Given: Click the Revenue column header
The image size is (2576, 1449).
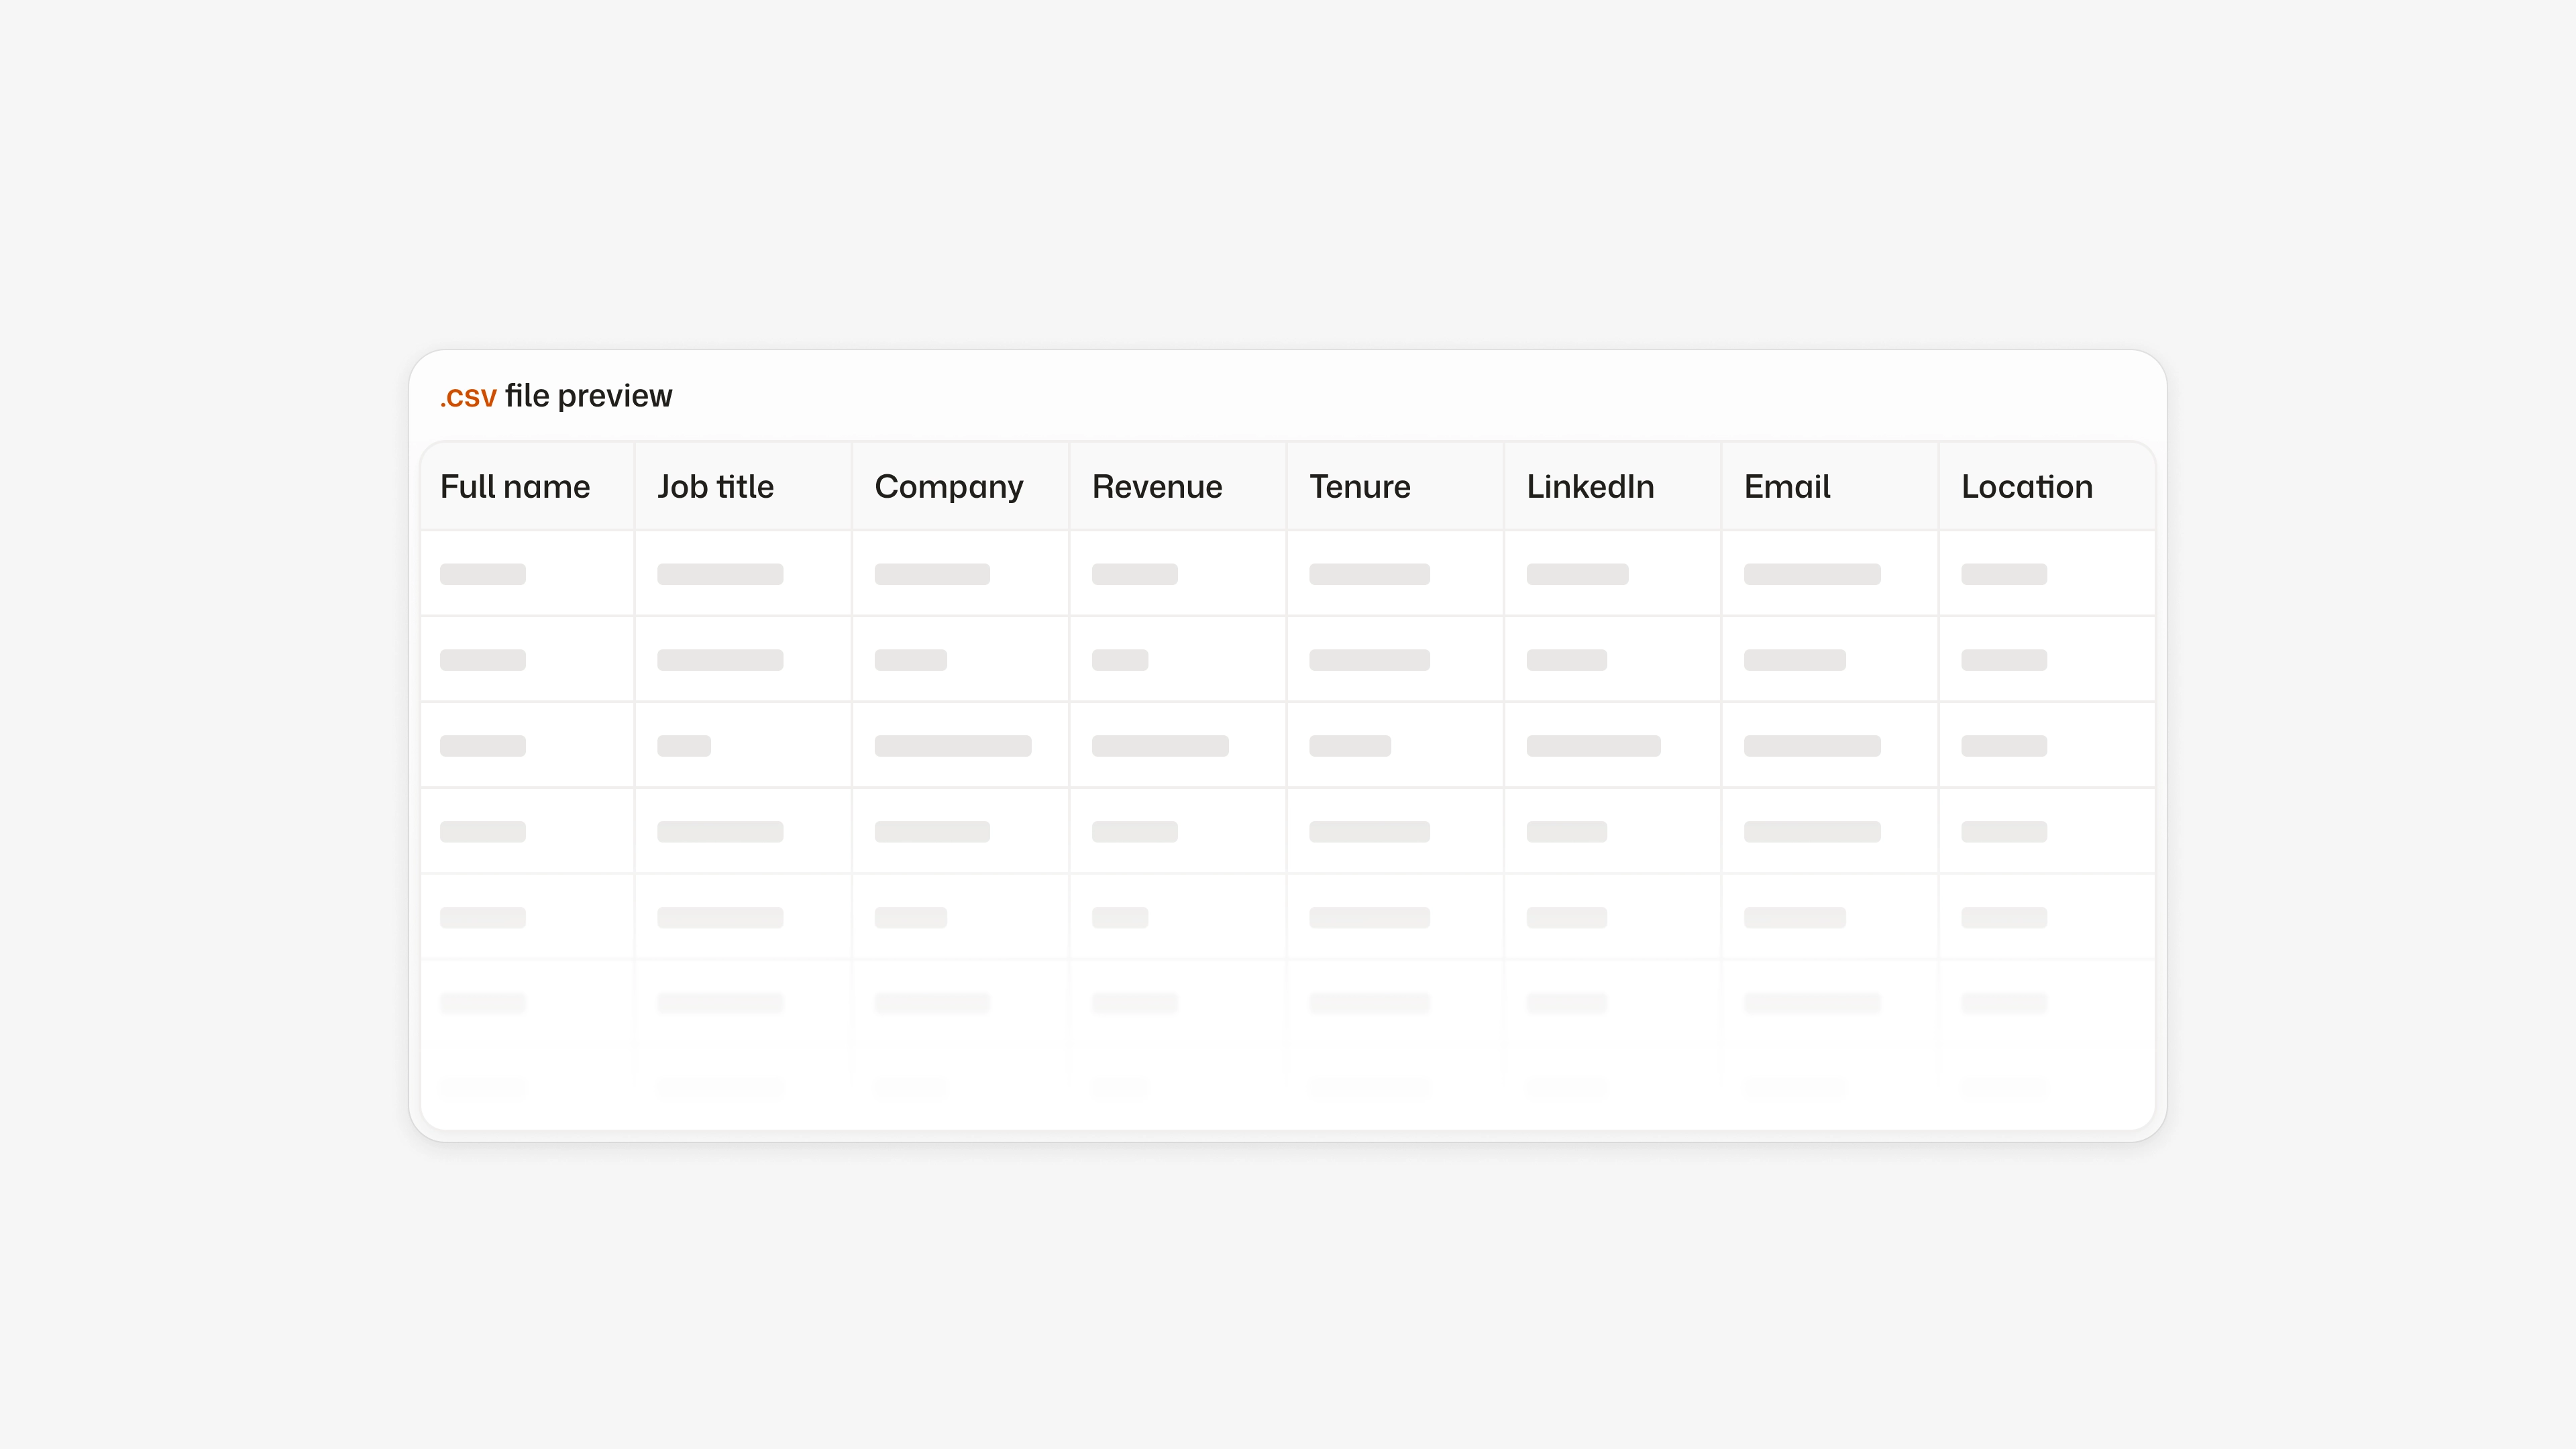Looking at the screenshot, I should pos(1157,487).
